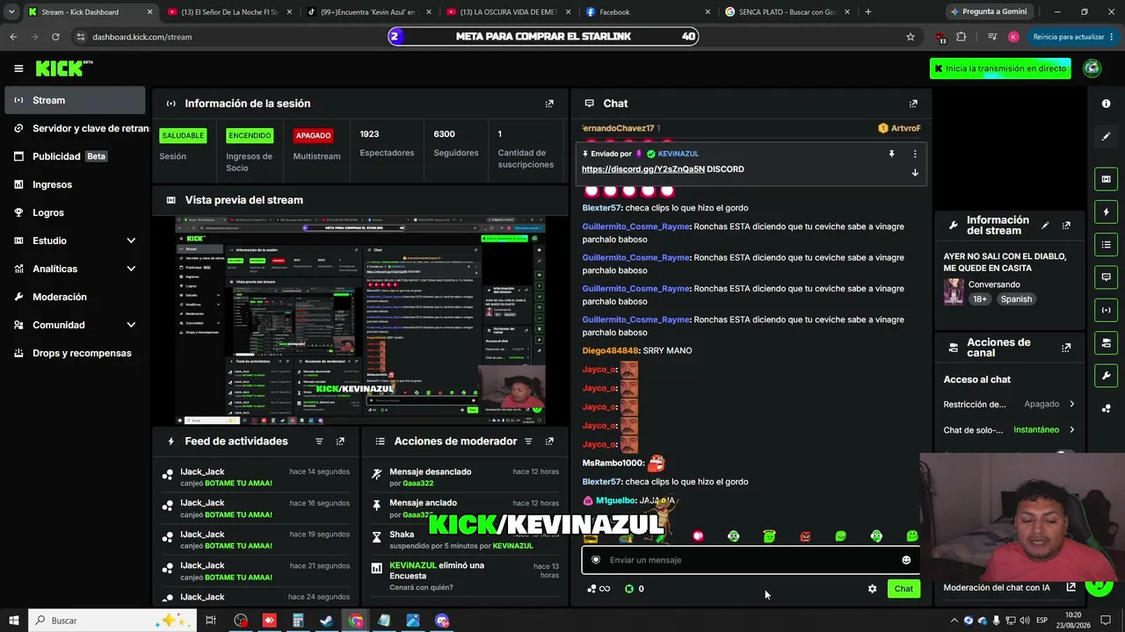Open Publicidad in the sidebar
The image size is (1125, 632).
click(x=76, y=156)
